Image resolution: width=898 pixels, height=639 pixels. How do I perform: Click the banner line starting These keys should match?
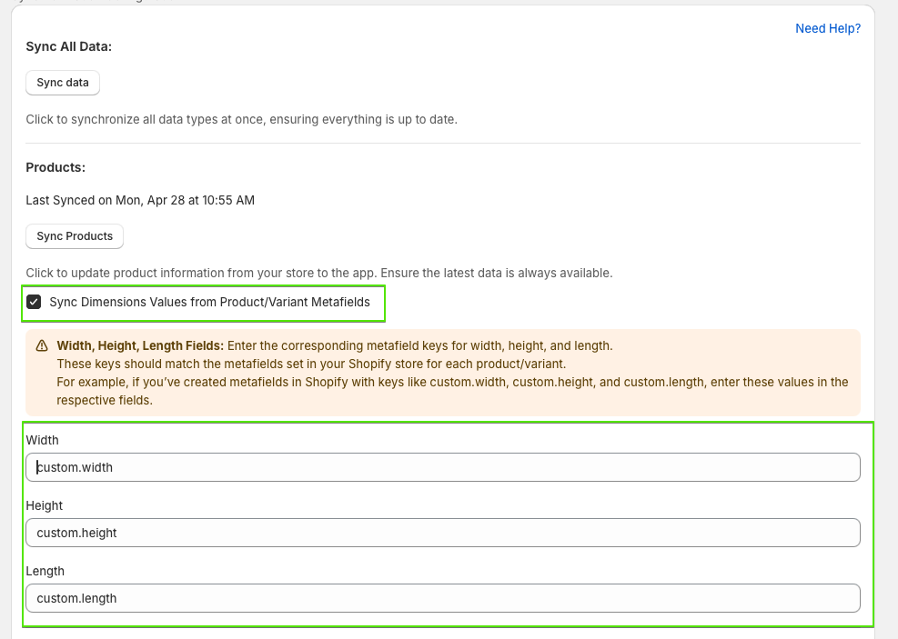click(x=311, y=364)
